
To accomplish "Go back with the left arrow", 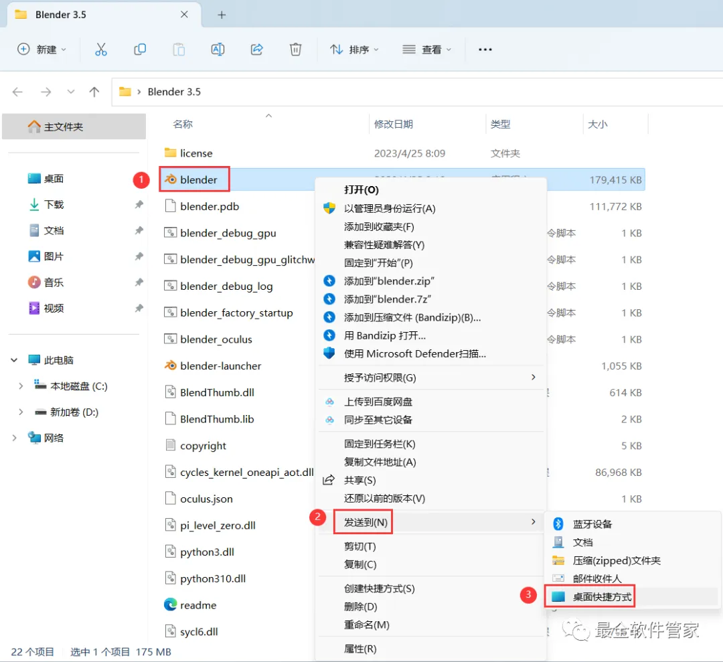I will click(17, 92).
